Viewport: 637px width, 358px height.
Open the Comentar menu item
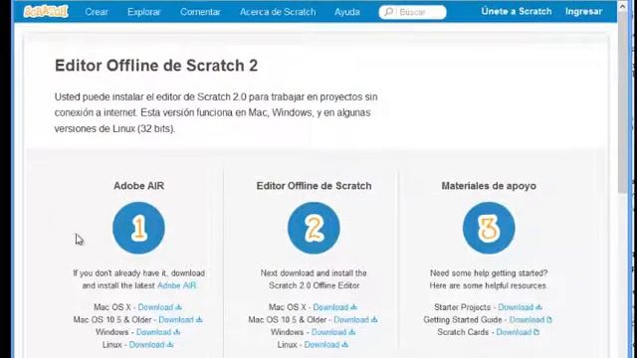pyautogui.click(x=200, y=12)
